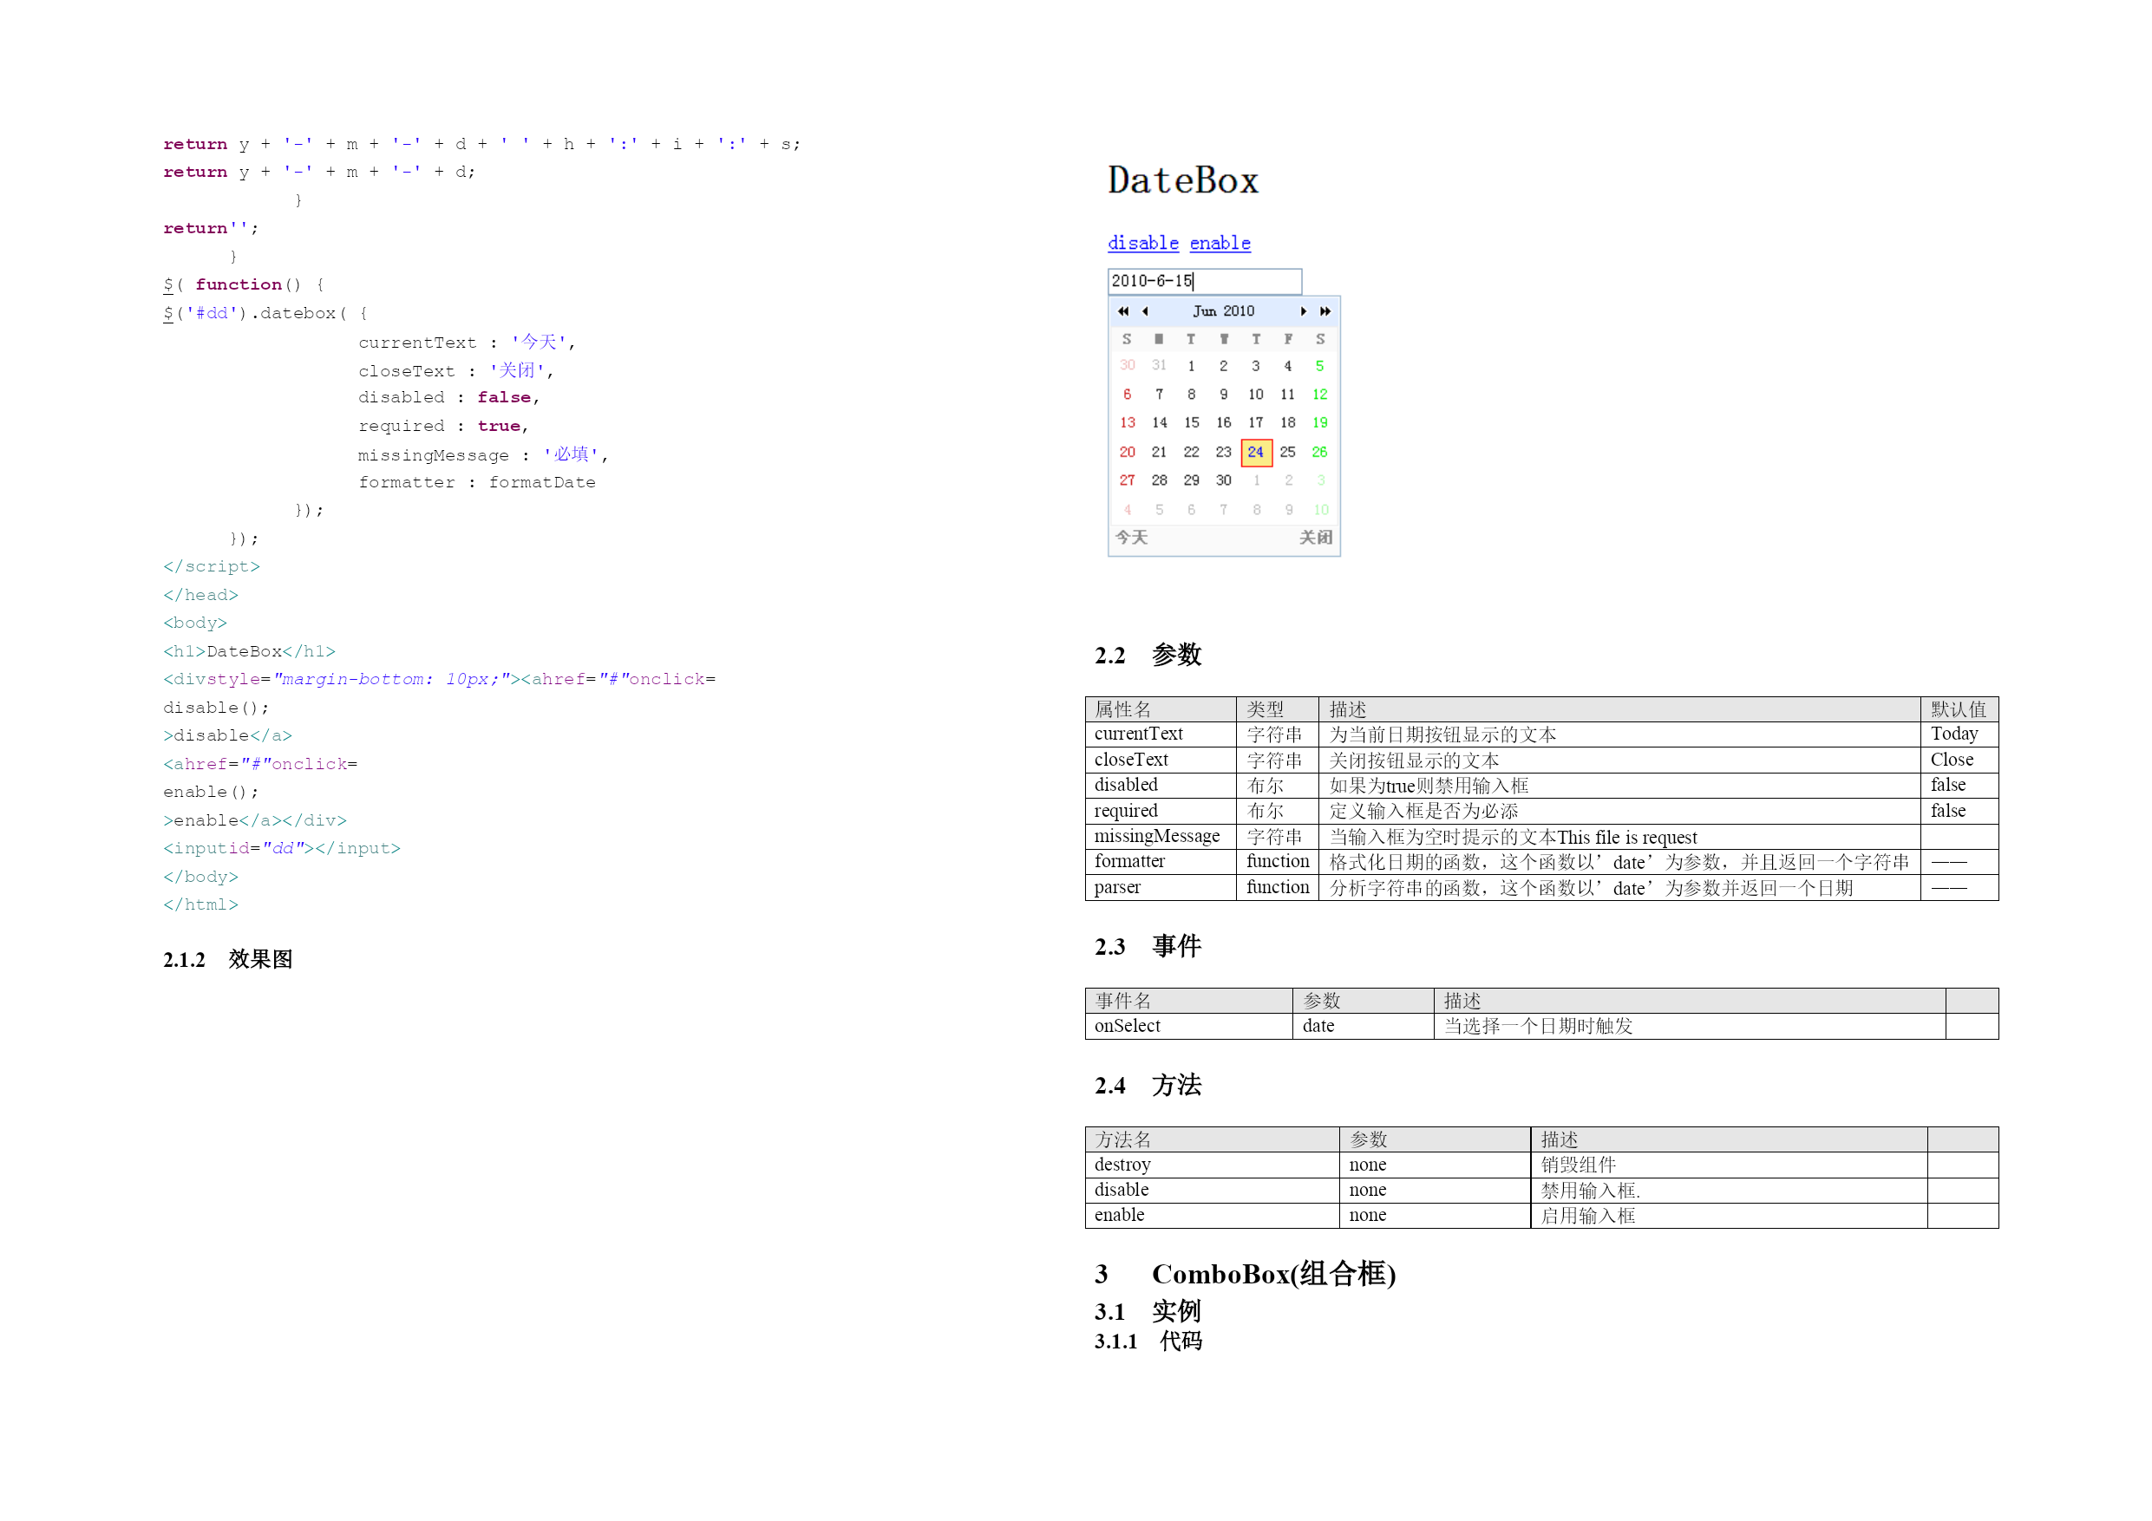Click the '方法名' column header
The width and height of the screenshot is (2152, 1521).
coord(1212,1139)
